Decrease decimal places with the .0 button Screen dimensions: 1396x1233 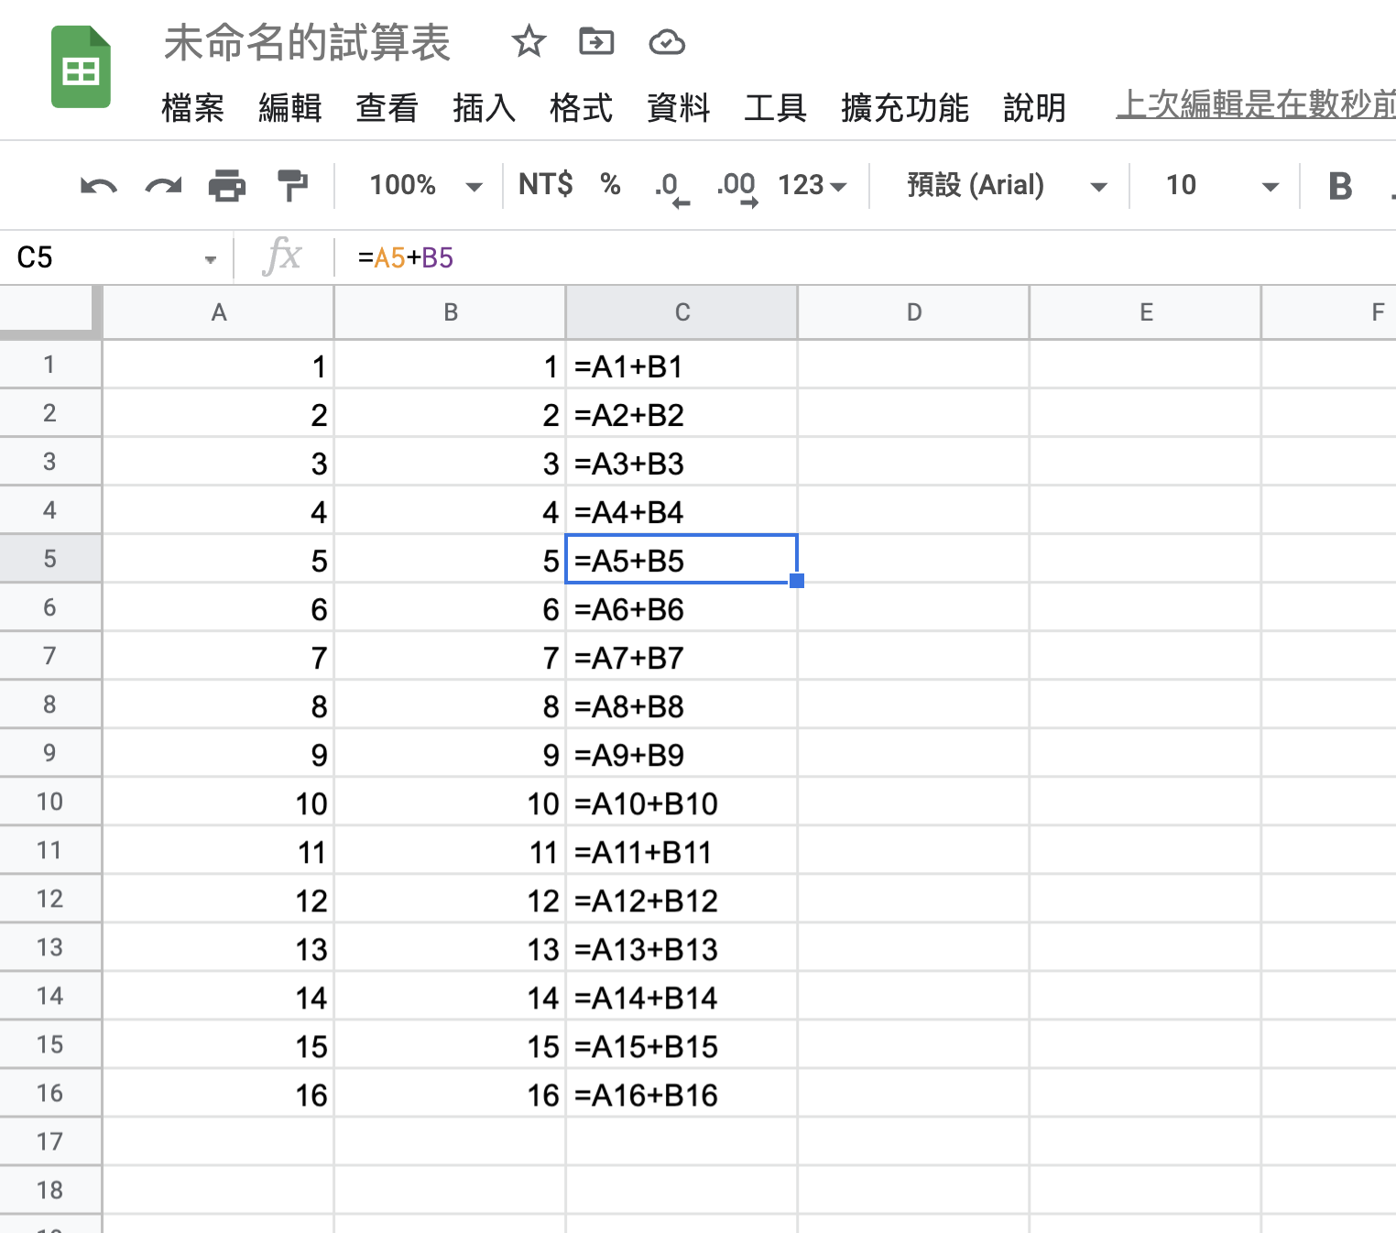(670, 186)
